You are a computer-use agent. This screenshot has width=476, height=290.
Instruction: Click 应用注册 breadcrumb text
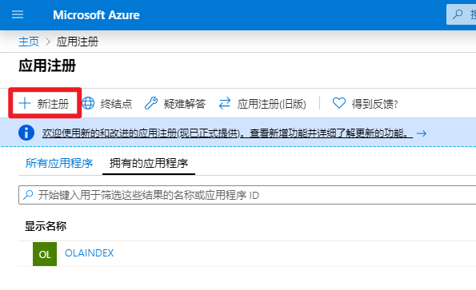coord(78,42)
